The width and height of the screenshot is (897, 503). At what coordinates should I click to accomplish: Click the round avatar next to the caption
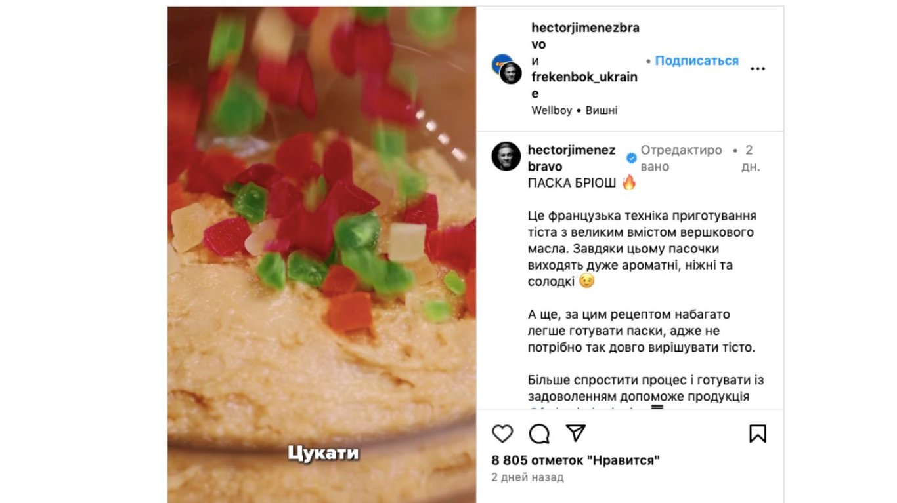[506, 156]
